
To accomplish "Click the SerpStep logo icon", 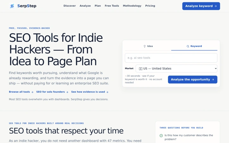I will pyautogui.click(x=12, y=6).
